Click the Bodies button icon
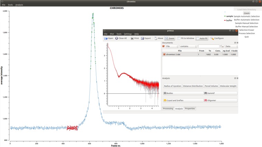Viewport: 262px width, 147px height. [x=165, y=93]
